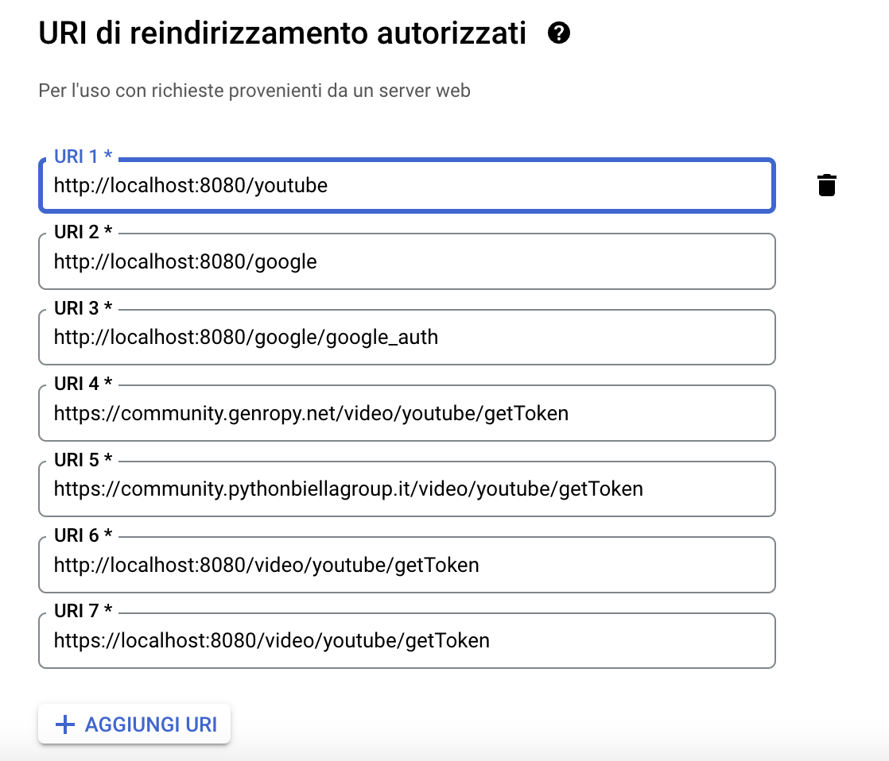Click the "URI 4 *" field label

click(83, 384)
